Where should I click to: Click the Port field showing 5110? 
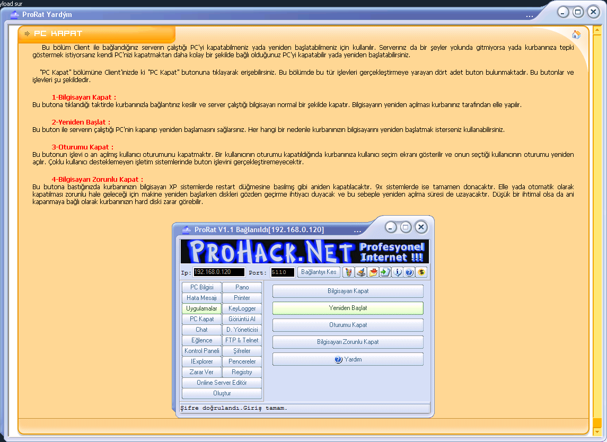click(282, 272)
